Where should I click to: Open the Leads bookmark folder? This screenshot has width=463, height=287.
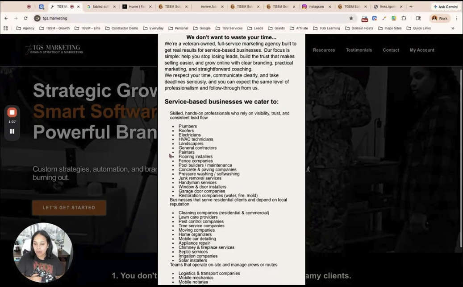tap(255, 28)
